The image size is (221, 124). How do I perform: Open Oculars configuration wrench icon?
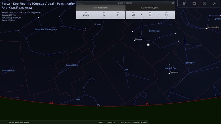tap(214, 3)
